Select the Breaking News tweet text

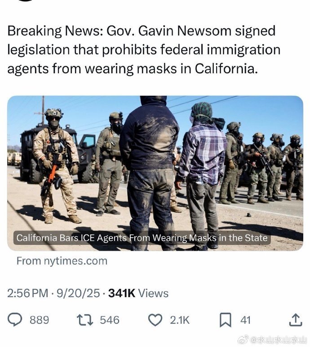(144, 50)
